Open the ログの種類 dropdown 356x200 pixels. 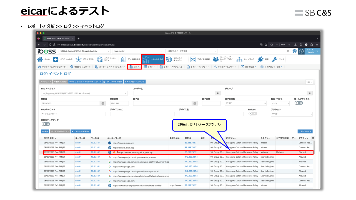[246, 103]
